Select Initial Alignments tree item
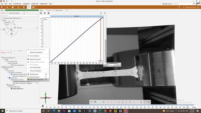This screenshot has height=113, width=201. [15, 87]
